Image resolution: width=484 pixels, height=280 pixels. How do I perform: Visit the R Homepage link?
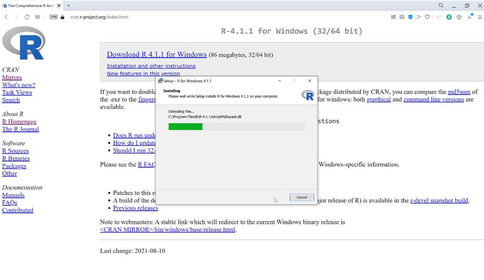click(x=19, y=121)
